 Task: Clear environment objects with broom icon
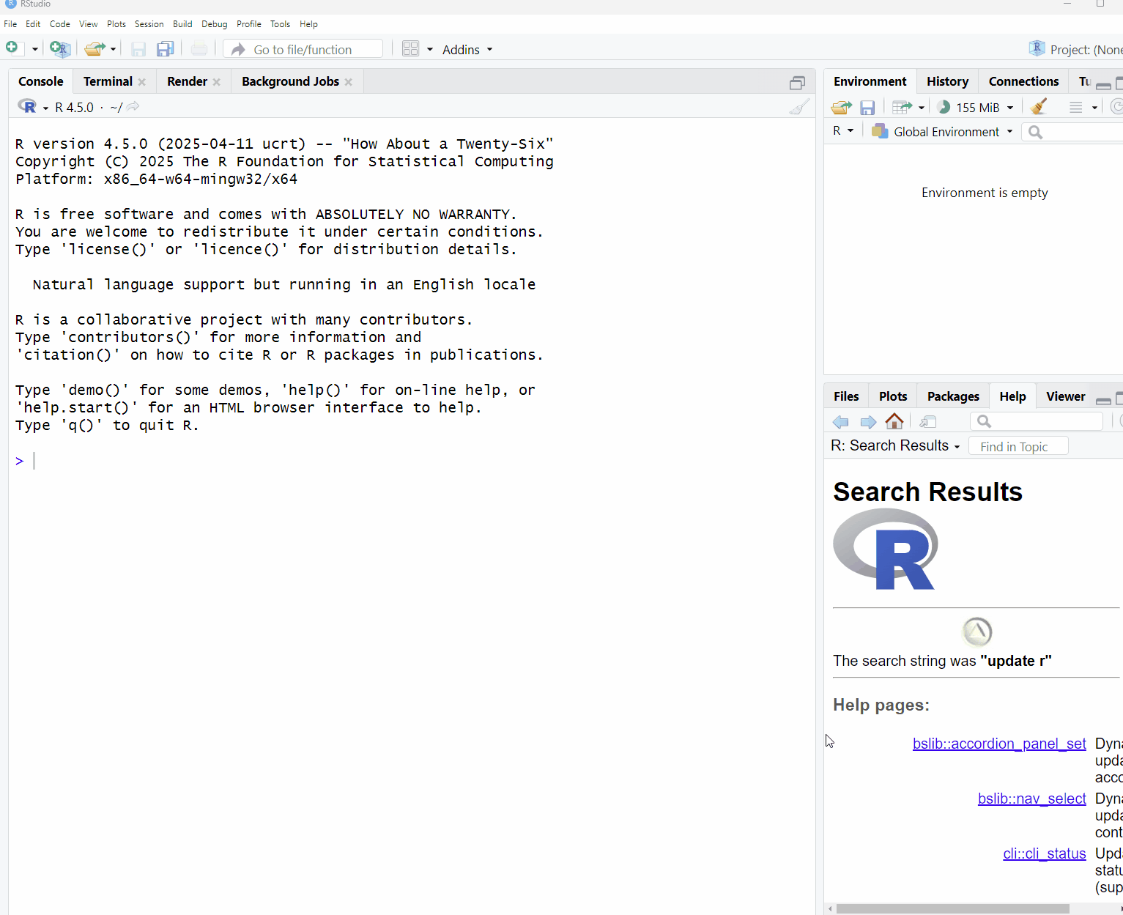coord(1038,107)
